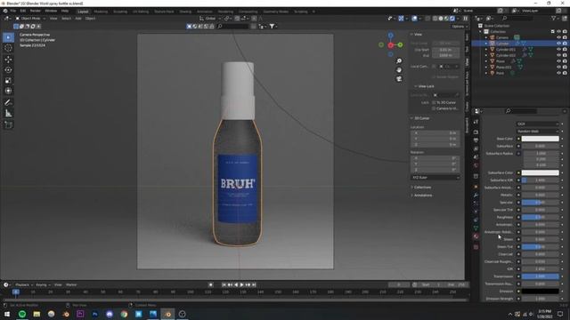Click the Blender logo menu icon
Screen dimensions: 570x320
(5, 12)
